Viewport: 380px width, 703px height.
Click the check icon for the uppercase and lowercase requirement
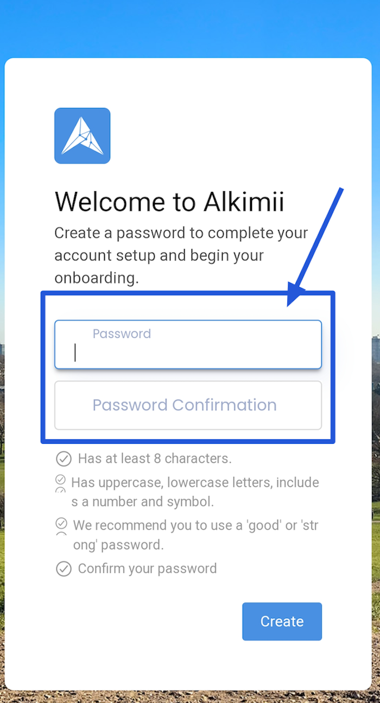click(61, 479)
